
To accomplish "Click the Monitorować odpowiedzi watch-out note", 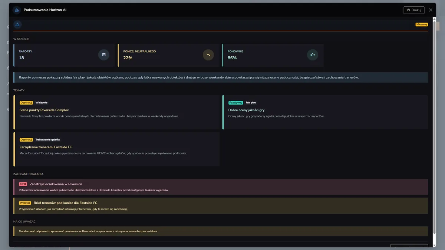I will point(221,231).
